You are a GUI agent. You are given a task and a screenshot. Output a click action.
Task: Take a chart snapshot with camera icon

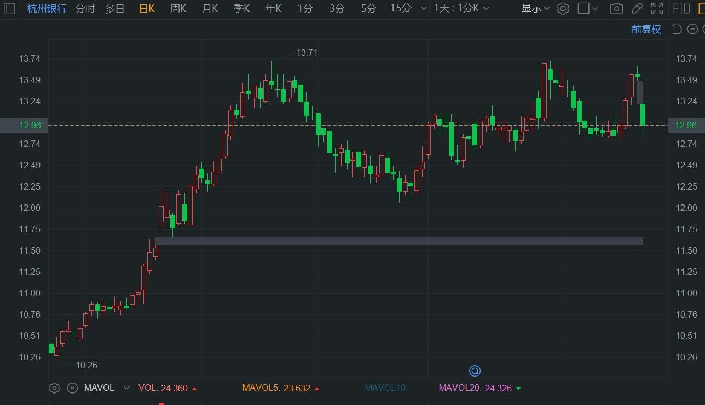[616, 8]
